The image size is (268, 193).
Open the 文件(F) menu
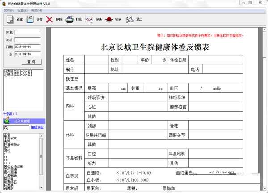pyautogui.click(x=8, y=10)
